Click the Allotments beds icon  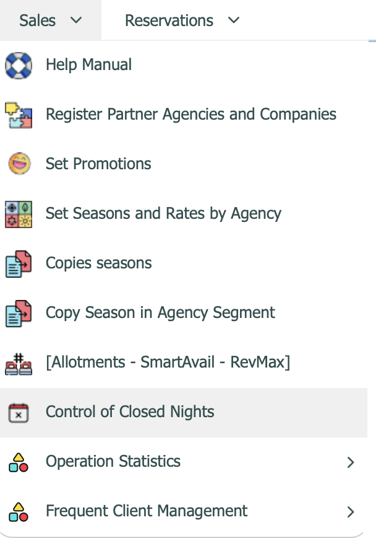[x=19, y=363]
